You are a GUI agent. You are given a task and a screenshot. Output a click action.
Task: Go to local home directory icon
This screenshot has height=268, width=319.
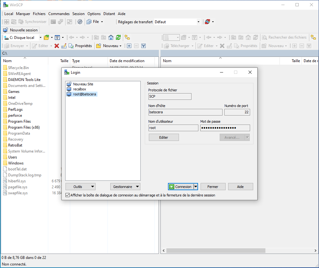pos(111,37)
